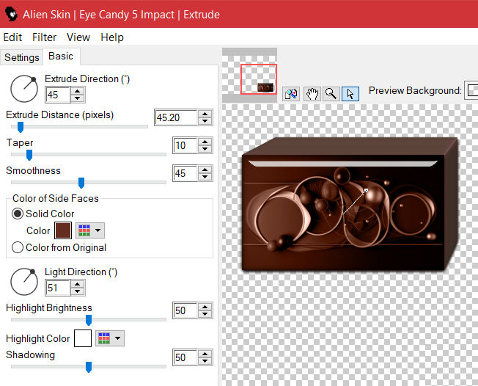Select the Zoom magnifier tool
Viewport: 478px width, 386px height.
tap(331, 93)
